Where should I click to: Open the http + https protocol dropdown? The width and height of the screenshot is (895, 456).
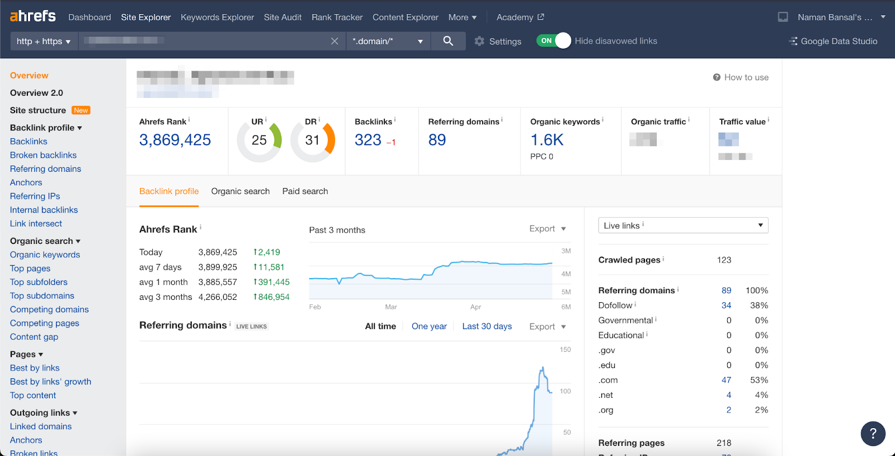point(44,41)
